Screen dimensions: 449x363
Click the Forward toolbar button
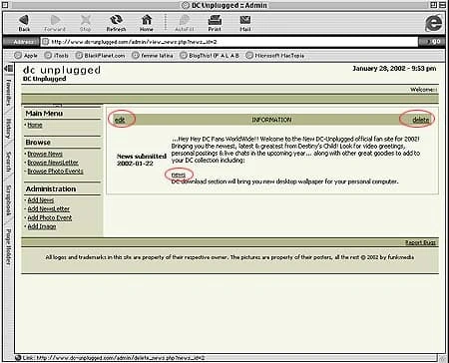pyautogui.click(x=55, y=23)
